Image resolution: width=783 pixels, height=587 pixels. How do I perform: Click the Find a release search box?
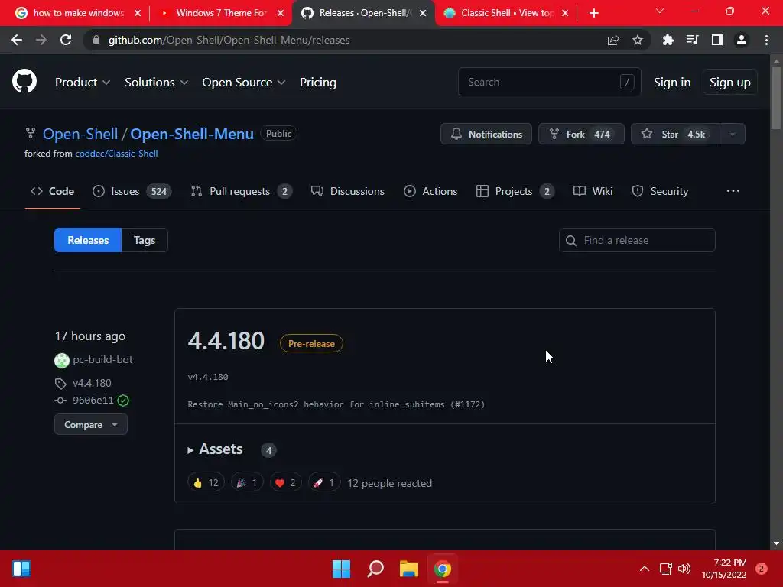tap(637, 240)
